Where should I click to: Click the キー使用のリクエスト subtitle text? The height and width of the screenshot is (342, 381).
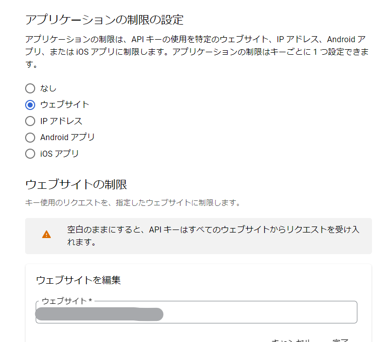tap(133, 203)
